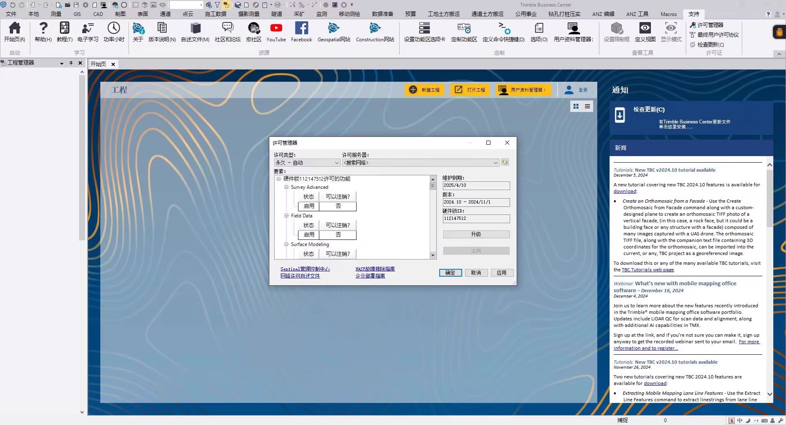The height and width of the screenshot is (425, 786).
Task: Open HASP故障排除指南 link
Action: pos(375,269)
